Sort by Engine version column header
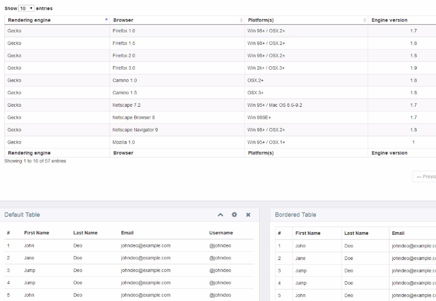Viewport: 436px width, 301px height. [402, 20]
